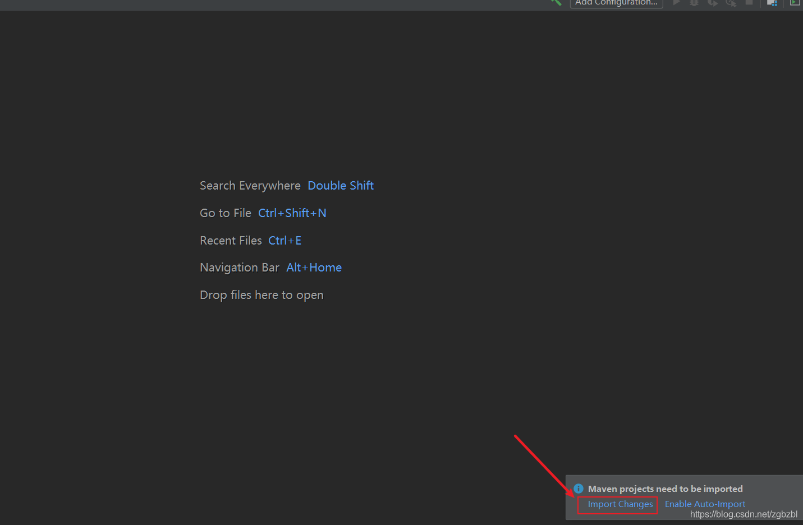This screenshot has width=803, height=525.
Task: Click the Navigation Bar label
Action: [x=240, y=268]
